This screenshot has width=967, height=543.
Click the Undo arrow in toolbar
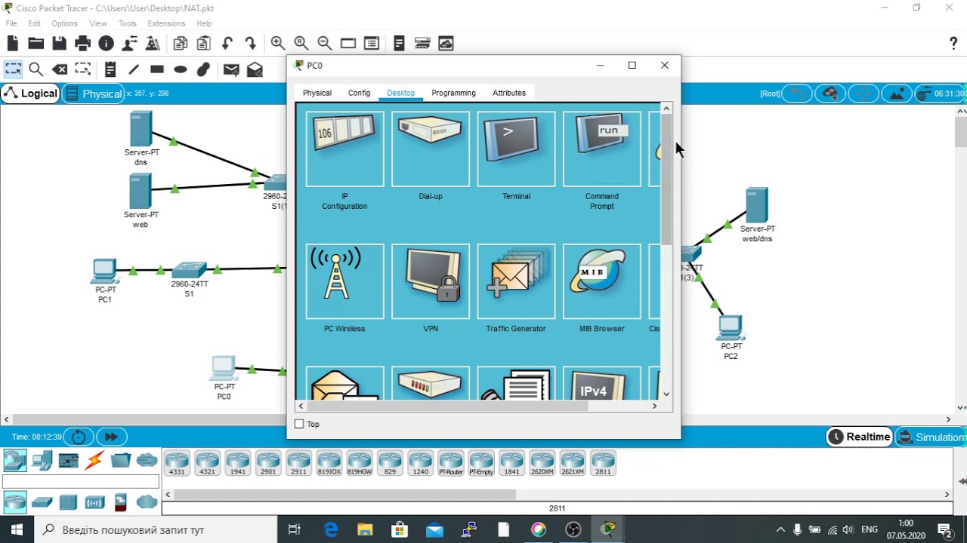point(227,44)
